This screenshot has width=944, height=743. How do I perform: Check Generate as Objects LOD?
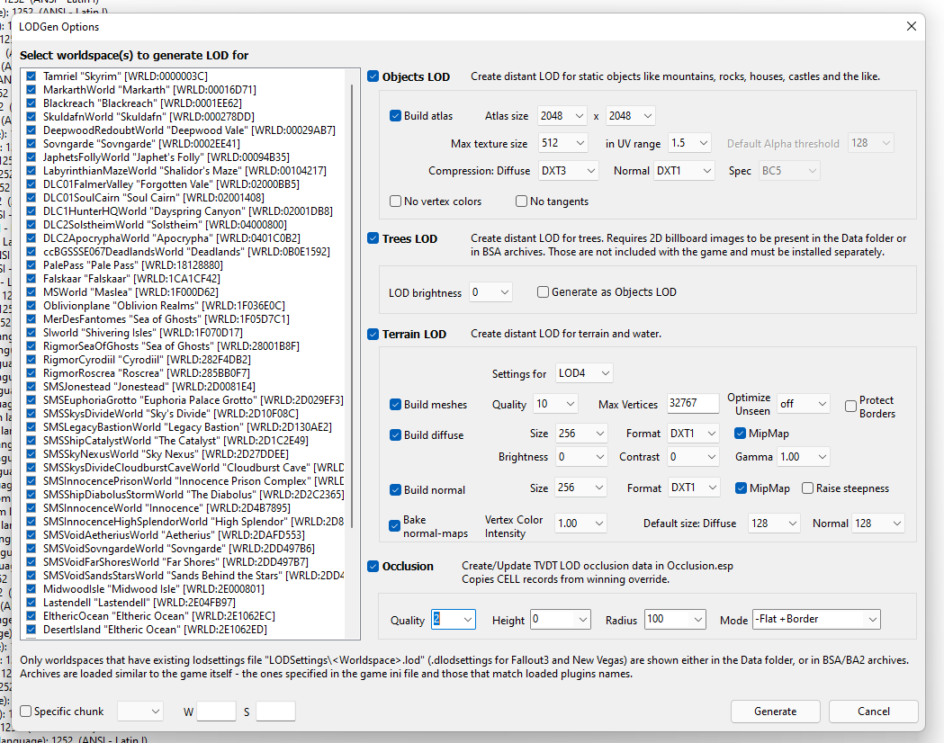pyautogui.click(x=543, y=291)
